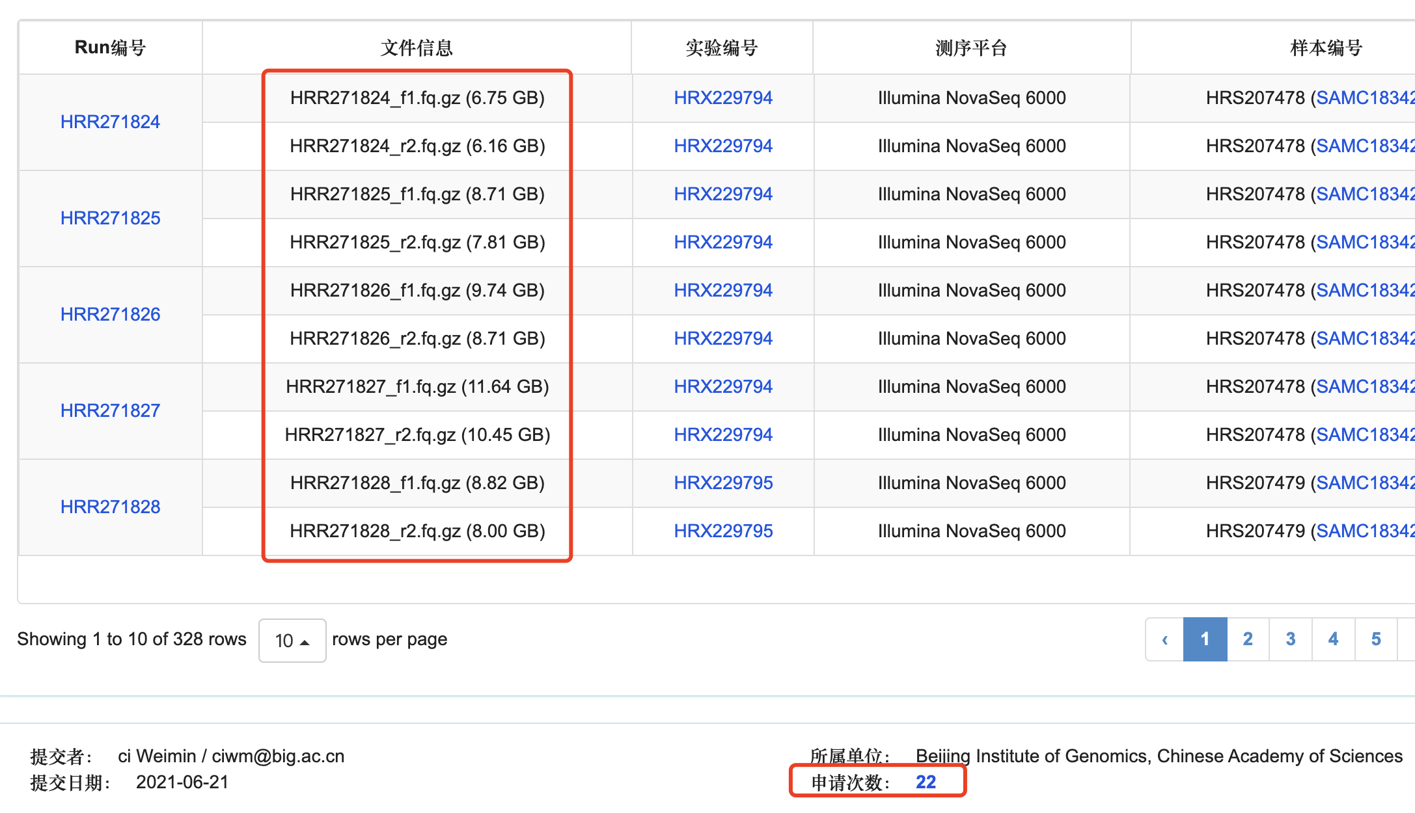This screenshot has width=1415, height=813.
Task: Open run HRR271826 link
Action: (110, 314)
